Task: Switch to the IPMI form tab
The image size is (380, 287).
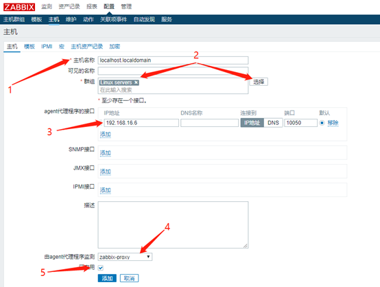Action: 47,46
